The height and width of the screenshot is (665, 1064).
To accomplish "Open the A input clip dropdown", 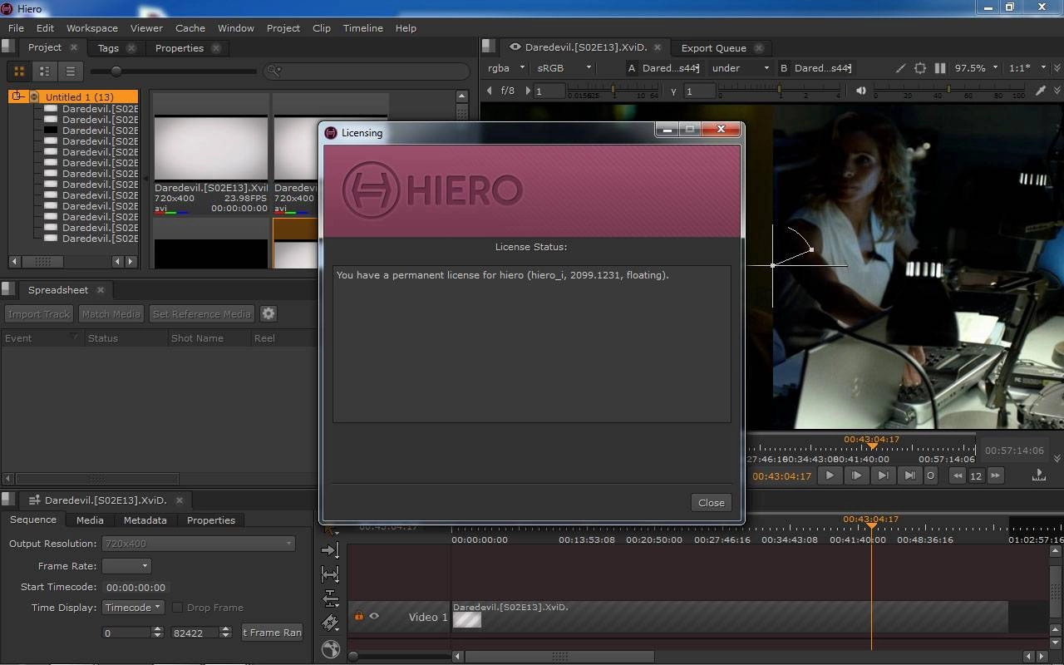I will [670, 68].
